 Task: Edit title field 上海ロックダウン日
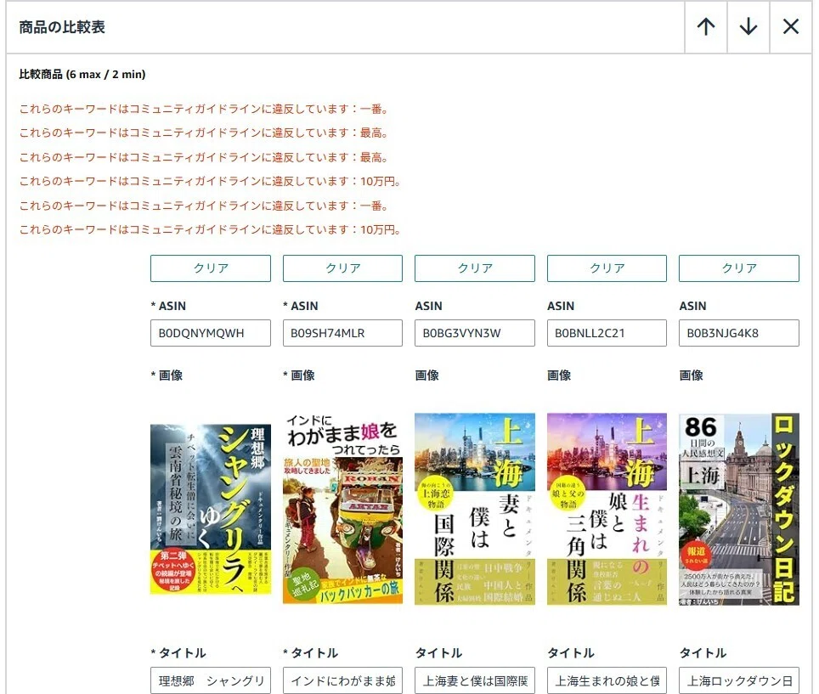pyautogui.click(x=739, y=680)
